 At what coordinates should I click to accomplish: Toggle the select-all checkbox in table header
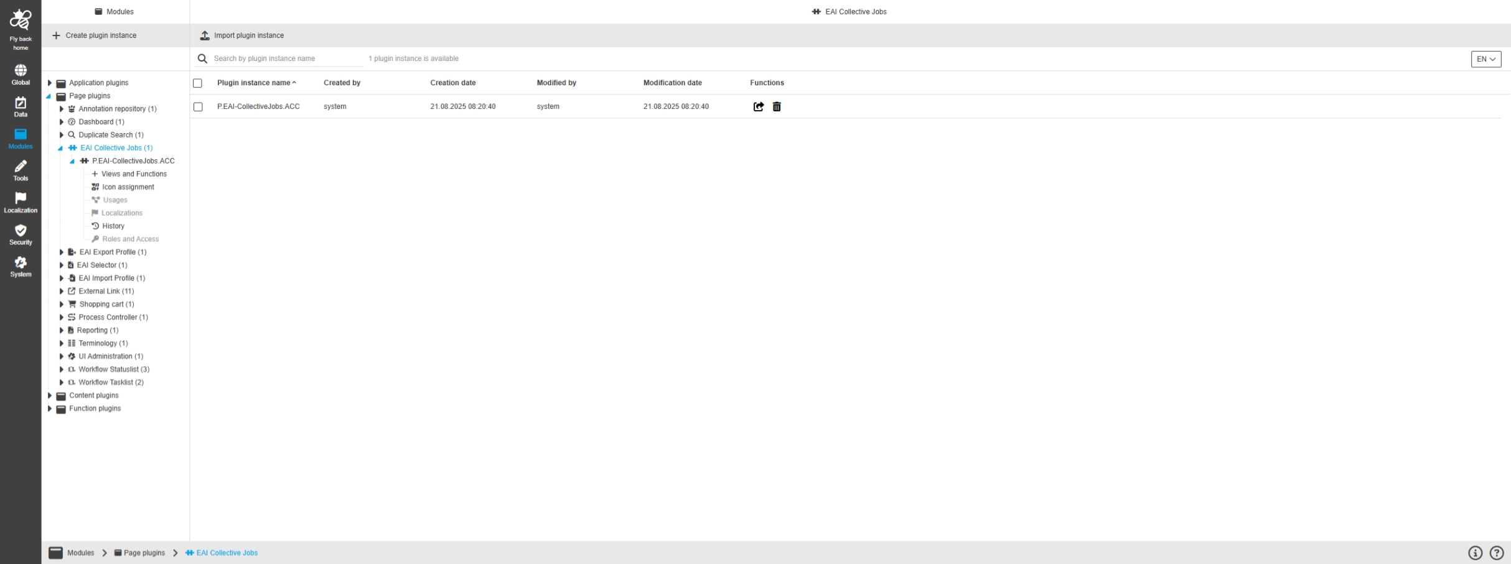pos(198,83)
